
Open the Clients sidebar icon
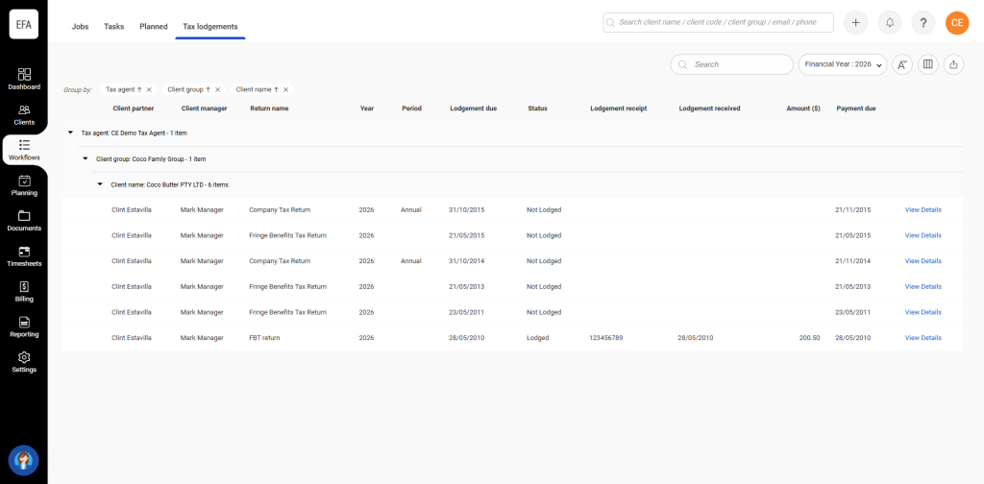[24, 114]
